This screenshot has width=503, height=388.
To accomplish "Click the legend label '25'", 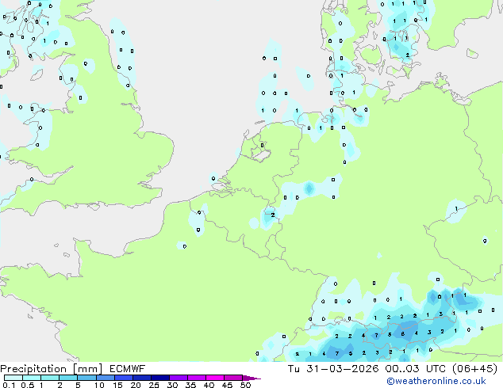I will [x=154, y=385].
